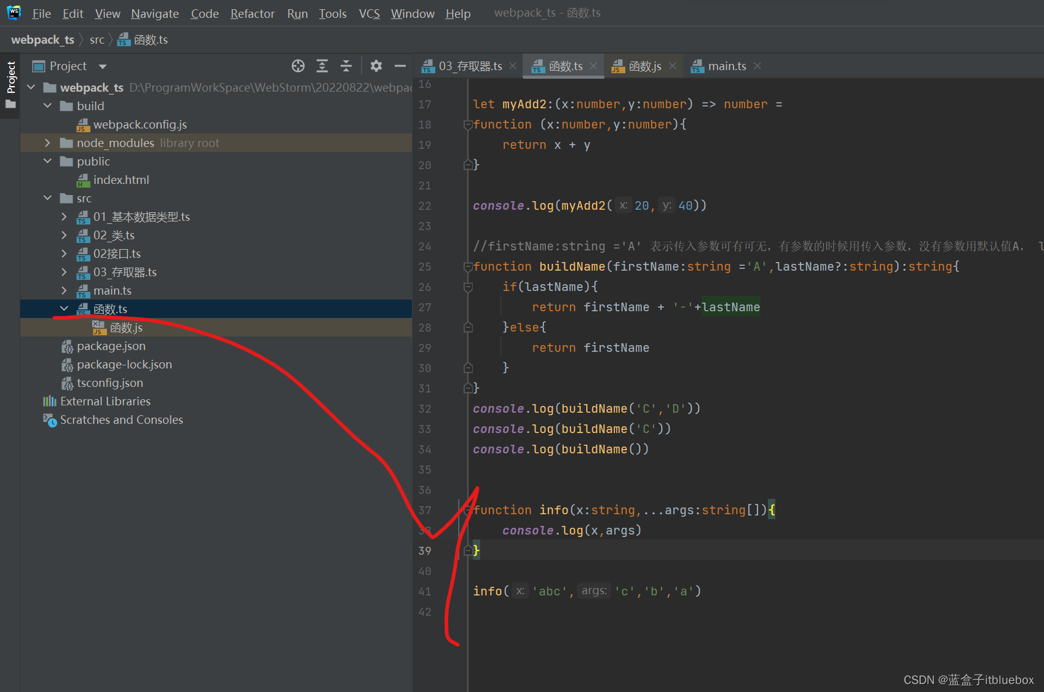
Task: Fold the function on line 18
Action: [468, 125]
